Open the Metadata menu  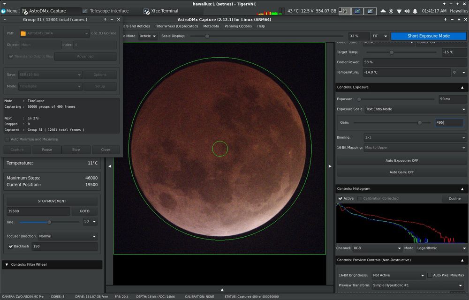tap(211, 26)
